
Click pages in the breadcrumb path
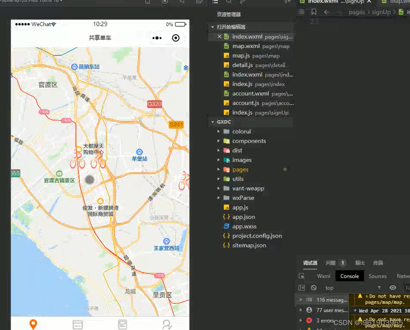coord(357,12)
